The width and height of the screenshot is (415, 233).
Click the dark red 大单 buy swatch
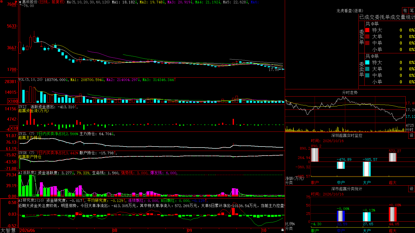pos(367,37)
